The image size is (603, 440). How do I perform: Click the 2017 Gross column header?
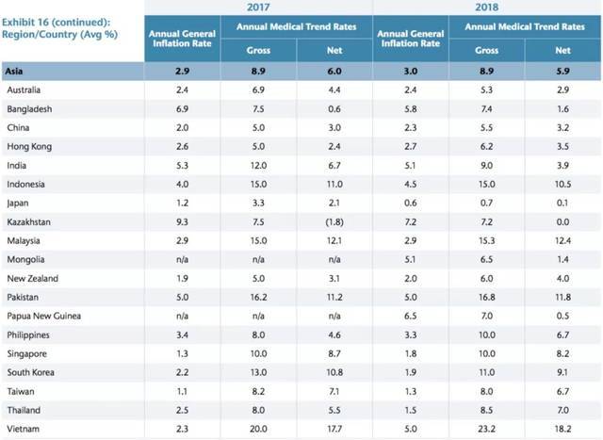click(x=258, y=49)
